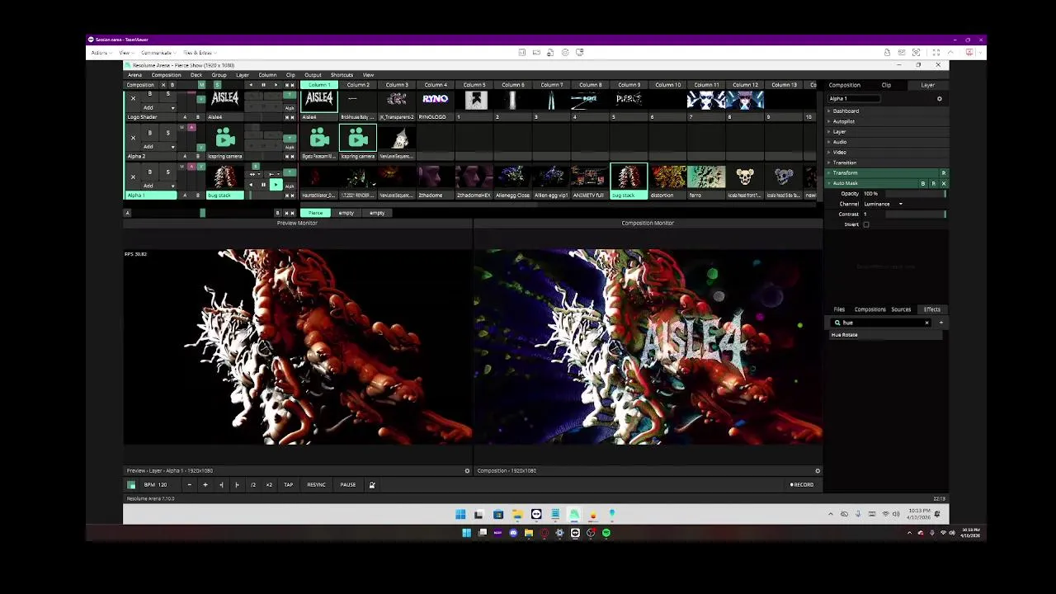The image size is (1056, 594).
Task: Switch to the Sources tab
Action: click(901, 309)
